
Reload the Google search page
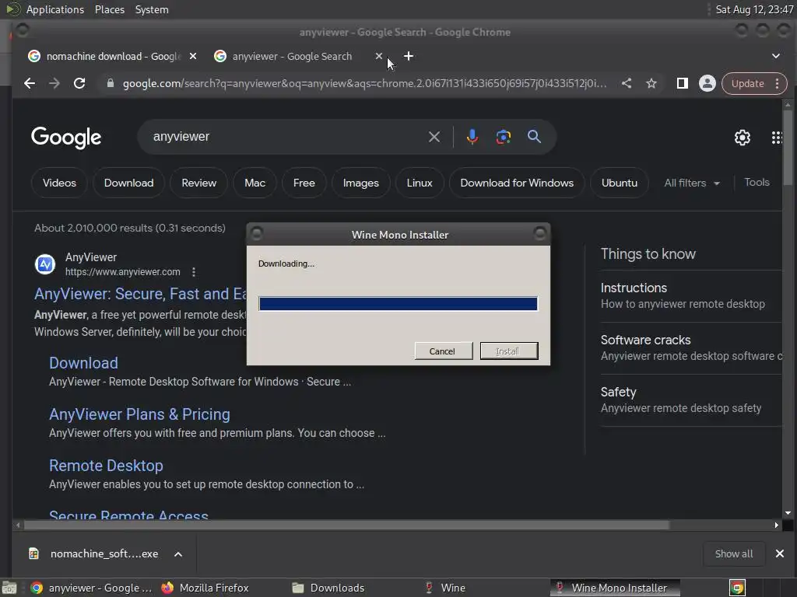79,83
